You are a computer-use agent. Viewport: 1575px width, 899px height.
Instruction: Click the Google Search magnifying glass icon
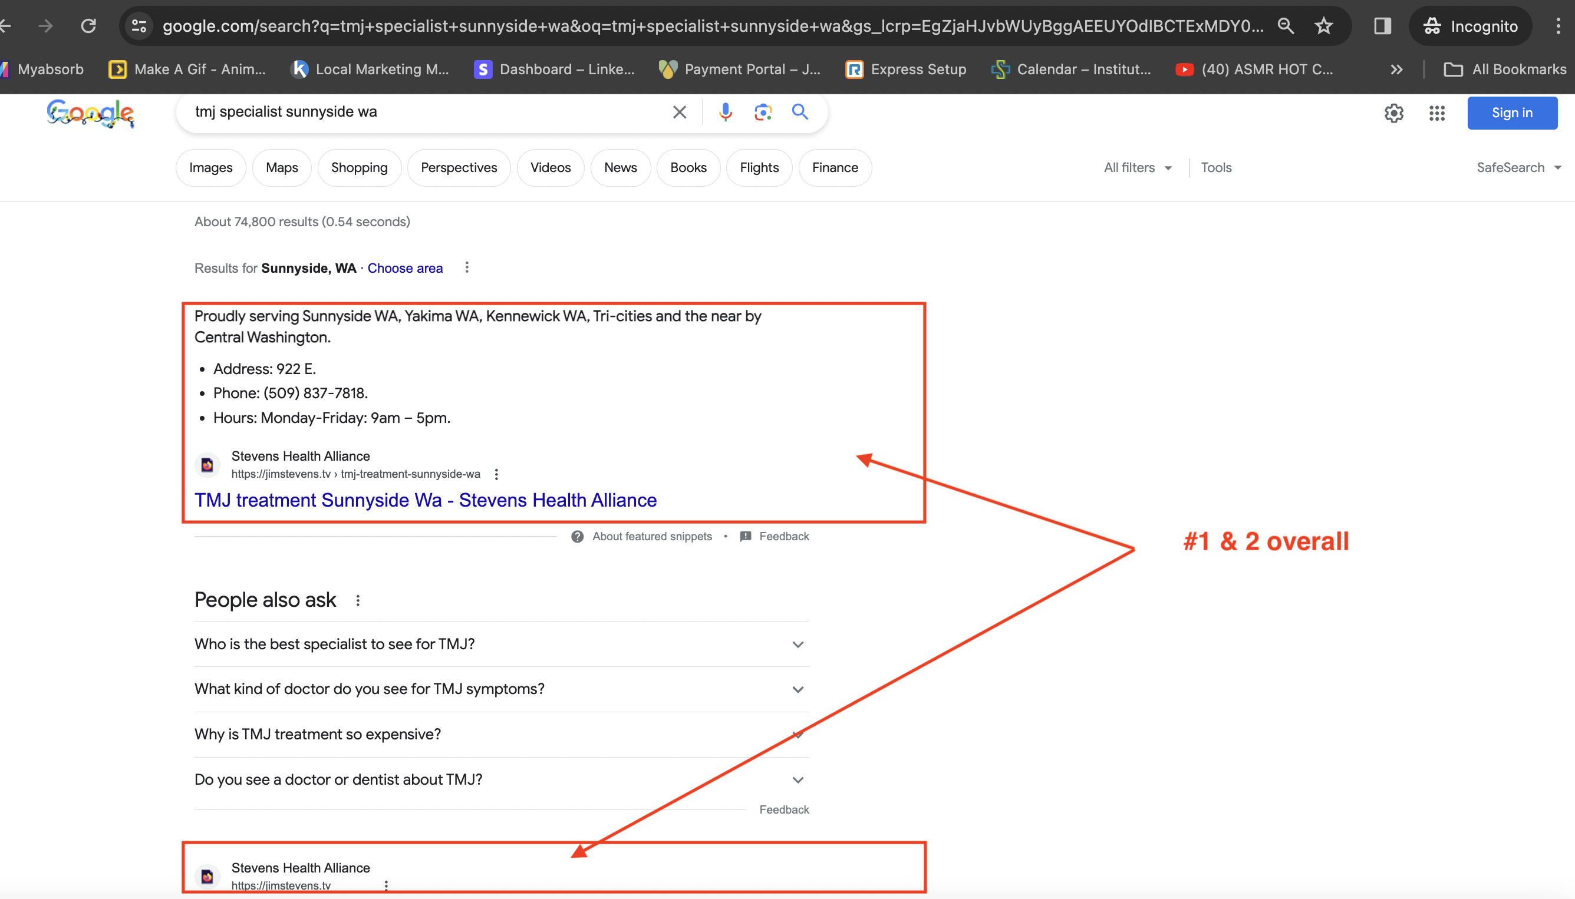point(800,113)
